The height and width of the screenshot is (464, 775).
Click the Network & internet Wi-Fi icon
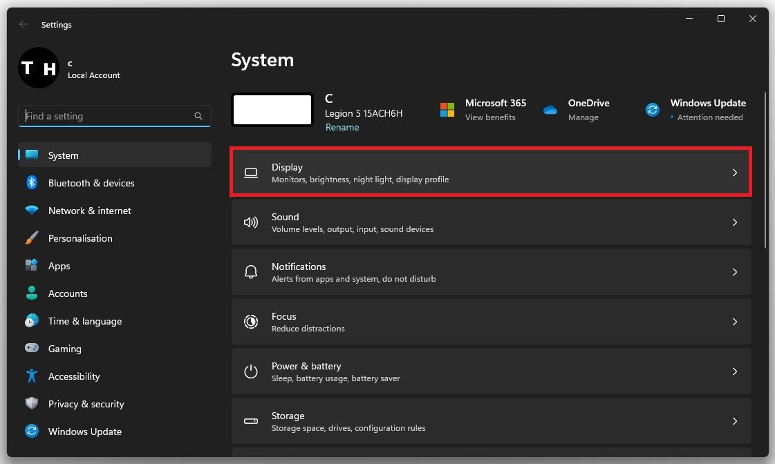[31, 211]
